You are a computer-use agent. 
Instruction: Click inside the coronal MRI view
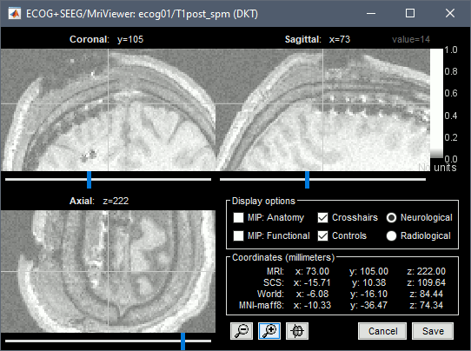108,109
